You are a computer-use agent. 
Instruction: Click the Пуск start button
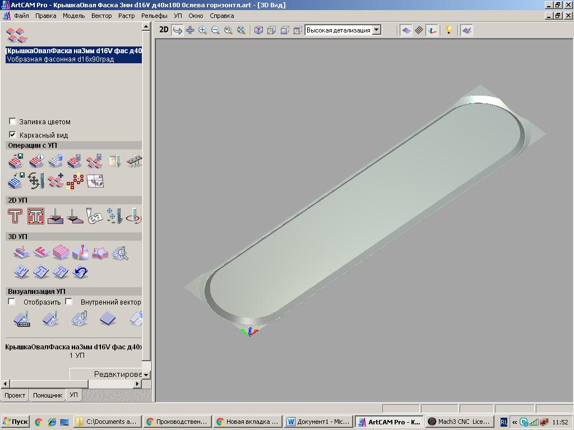click(x=15, y=422)
